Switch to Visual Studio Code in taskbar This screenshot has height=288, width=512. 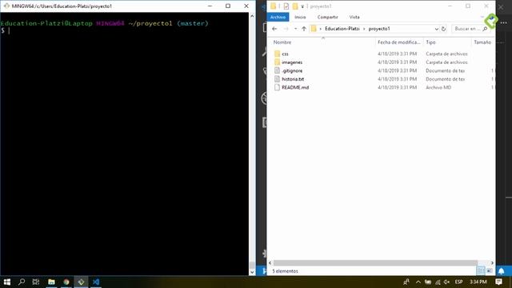[x=96, y=282]
